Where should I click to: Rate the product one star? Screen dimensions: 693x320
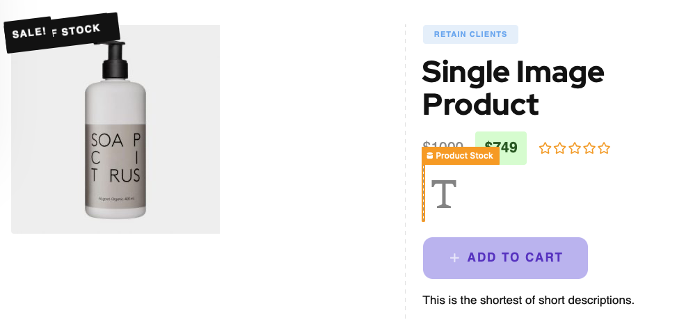pyautogui.click(x=545, y=148)
